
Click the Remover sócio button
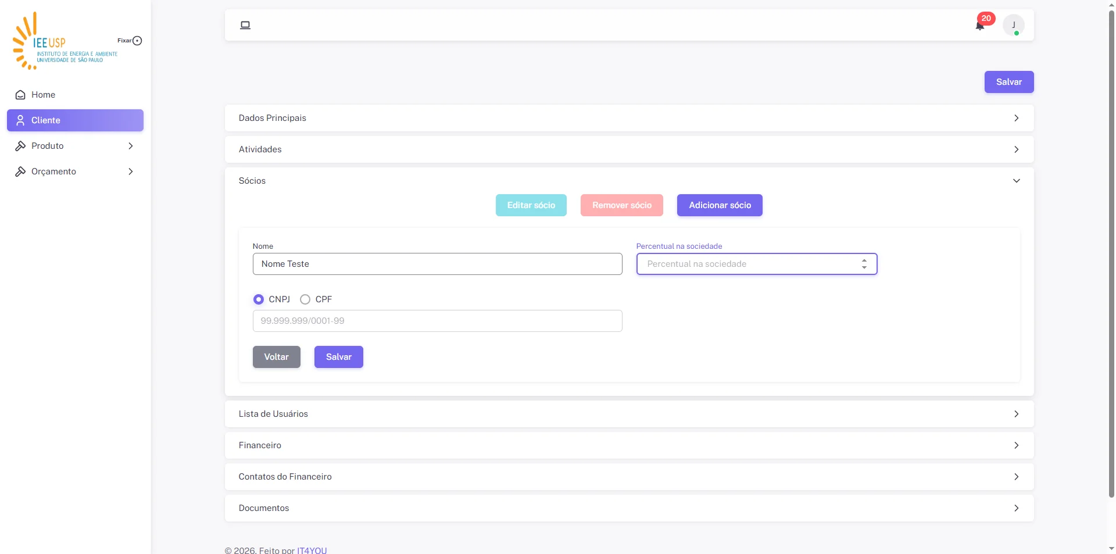(x=622, y=205)
